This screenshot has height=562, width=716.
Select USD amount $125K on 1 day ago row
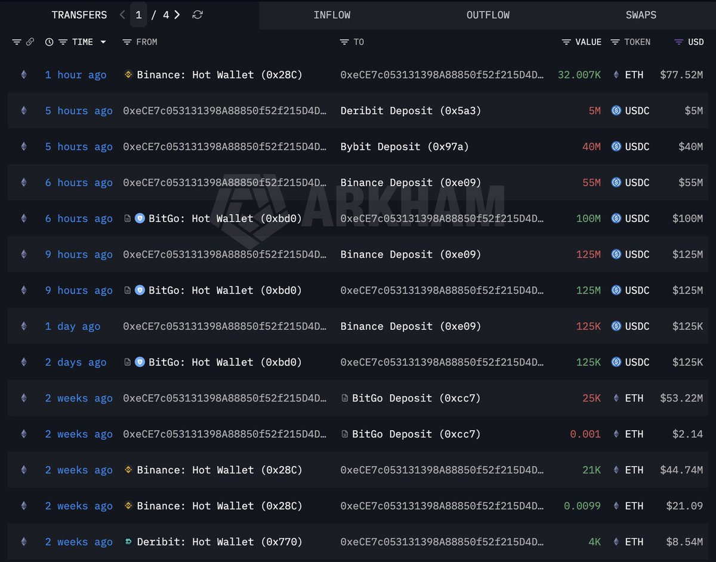[688, 326]
